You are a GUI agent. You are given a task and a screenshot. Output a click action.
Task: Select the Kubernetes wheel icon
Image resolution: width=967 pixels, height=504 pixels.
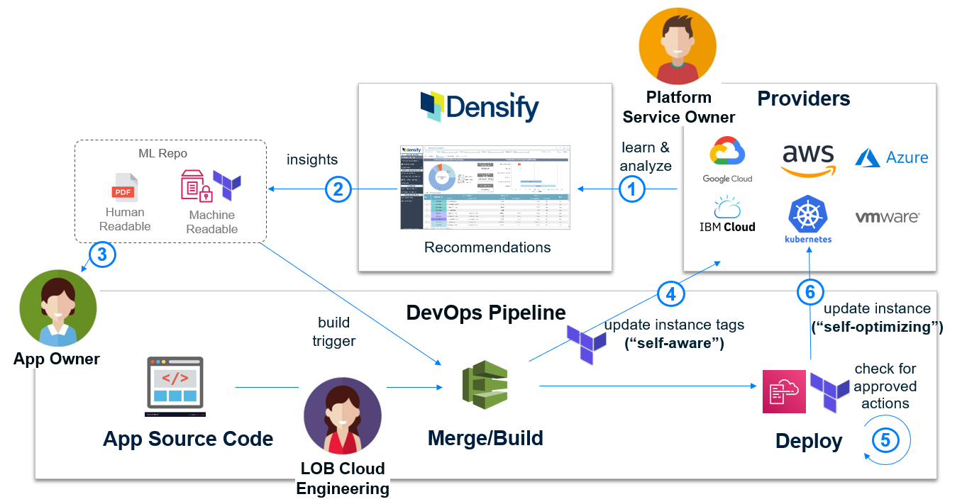pos(808,215)
